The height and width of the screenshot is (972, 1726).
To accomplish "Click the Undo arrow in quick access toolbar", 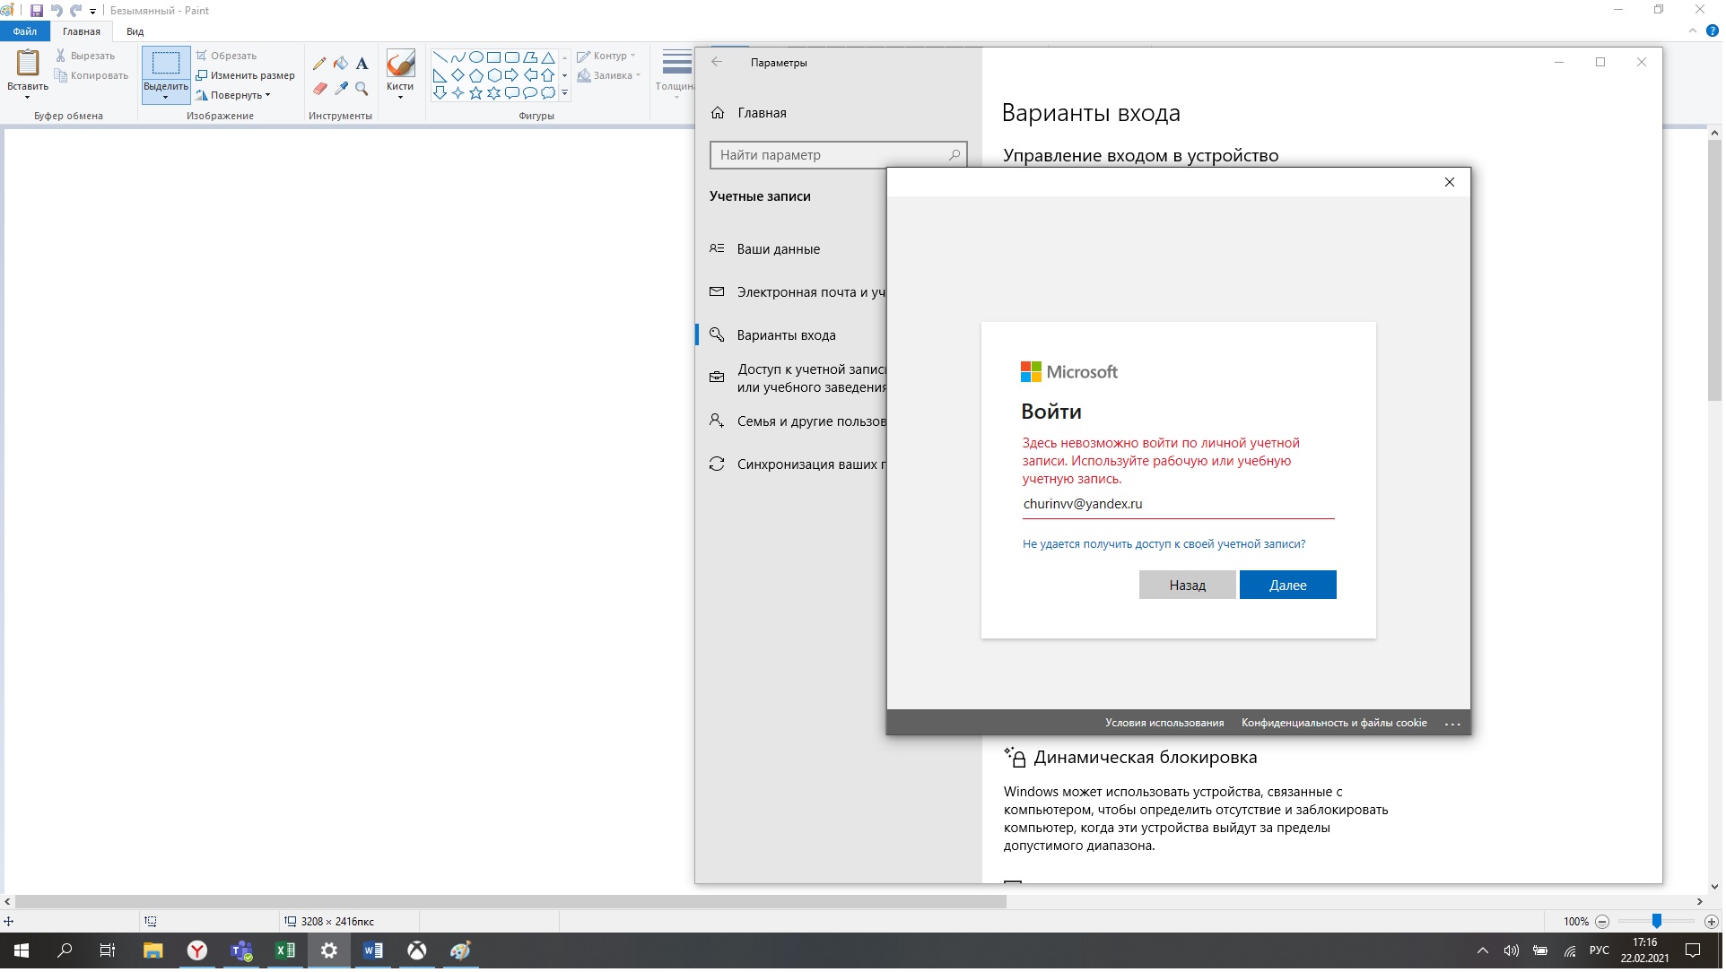I will [x=57, y=11].
